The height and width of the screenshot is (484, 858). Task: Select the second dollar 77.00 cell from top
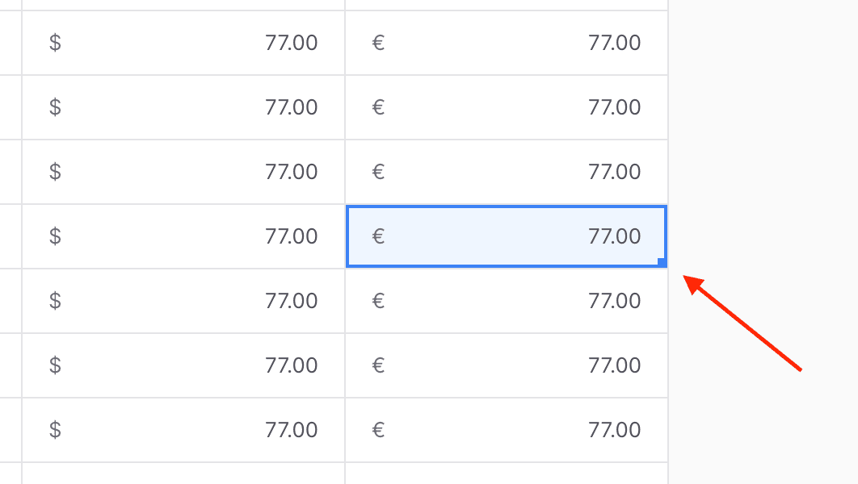[183, 107]
